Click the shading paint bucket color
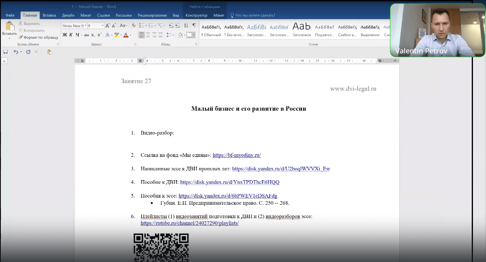Screen dimensions: 486x262 point(180,35)
